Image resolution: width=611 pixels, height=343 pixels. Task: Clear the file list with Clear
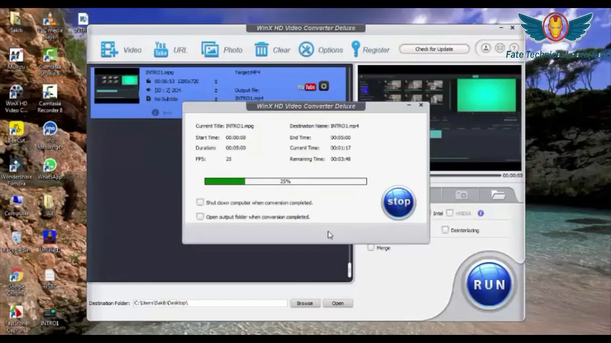click(x=272, y=50)
